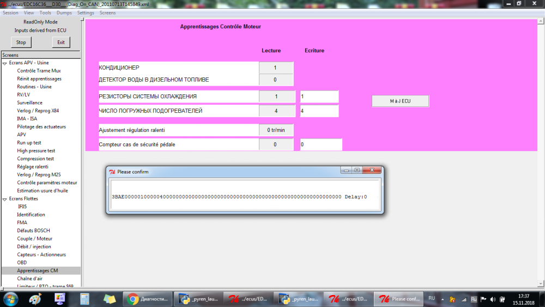The image size is (545, 307).
Task: Select RV/LV in the screens tree
Action: (x=23, y=94)
